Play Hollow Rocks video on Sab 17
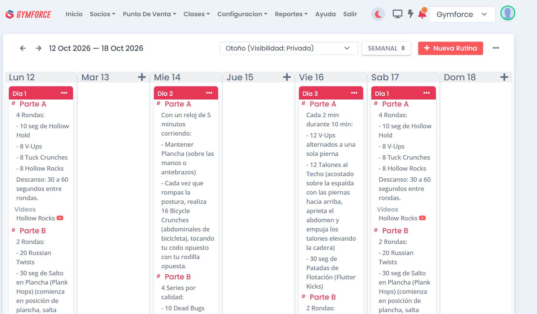This screenshot has width=537, height=314. pos(423,218)
